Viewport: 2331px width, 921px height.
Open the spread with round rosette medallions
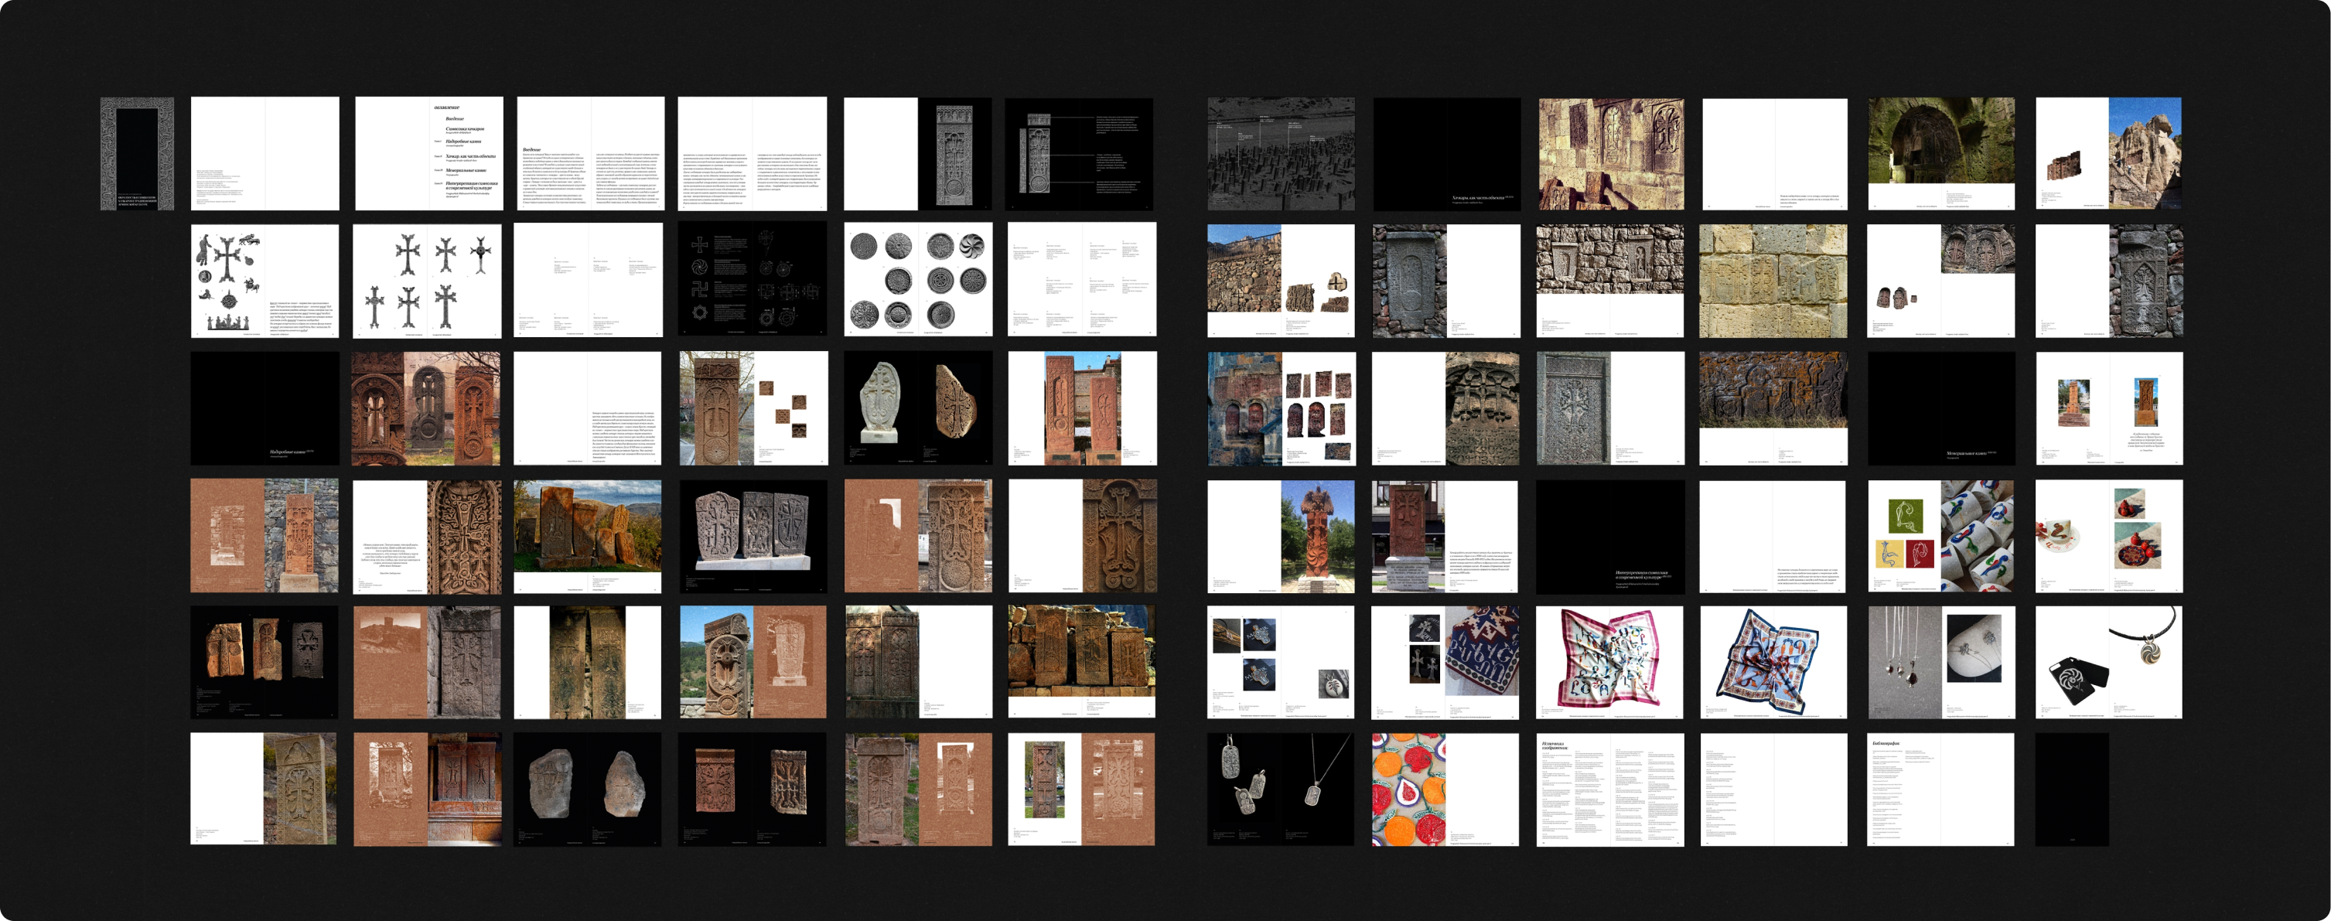click(x=917, y=281)
